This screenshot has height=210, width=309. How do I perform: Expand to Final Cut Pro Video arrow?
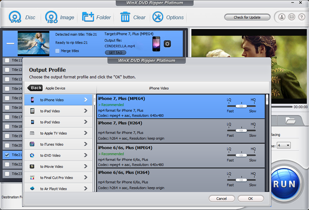85,177
